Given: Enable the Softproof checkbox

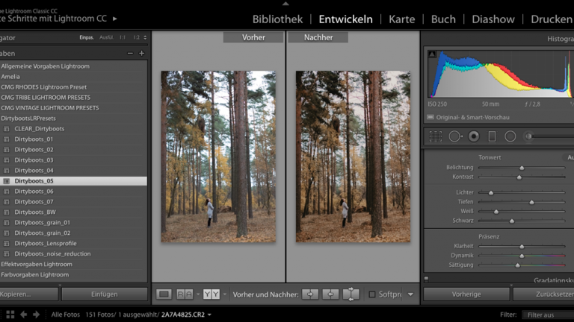Looking at the screenshot, I should pos(372,294).
